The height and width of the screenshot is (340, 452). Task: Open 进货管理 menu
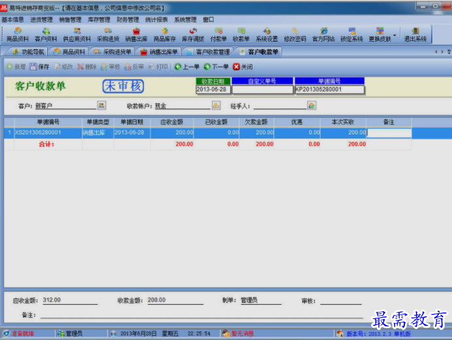pyautogui.click(x=41, y=20)
